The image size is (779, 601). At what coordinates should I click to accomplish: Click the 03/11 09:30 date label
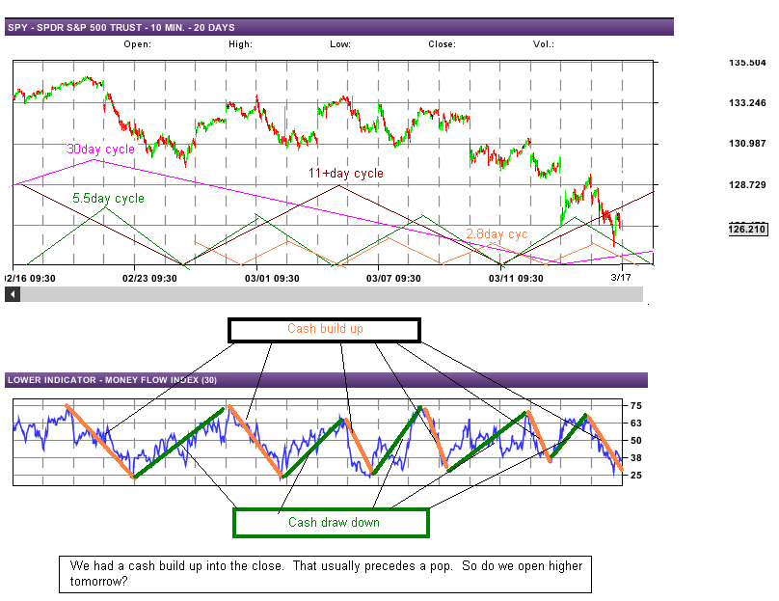[516, 279]
